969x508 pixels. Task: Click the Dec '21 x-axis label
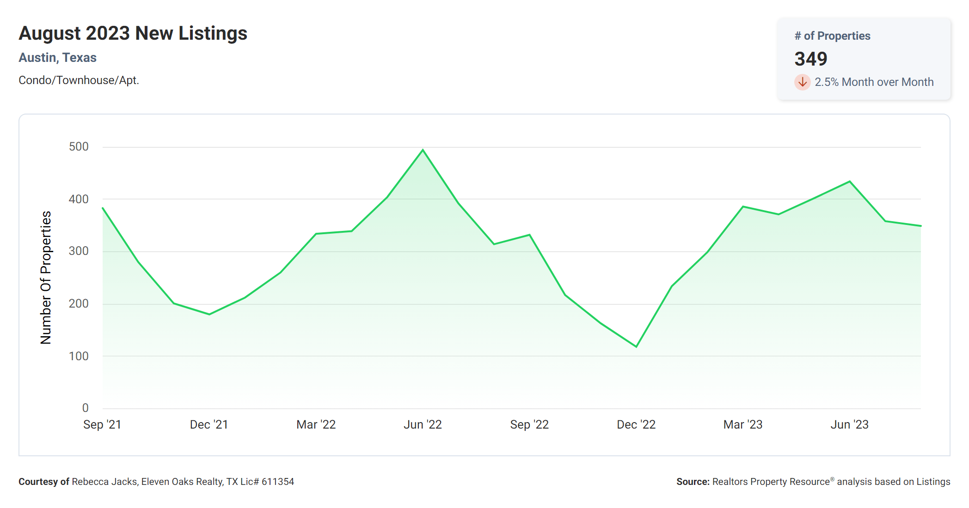pyautogui.click(x=209, y=424)
